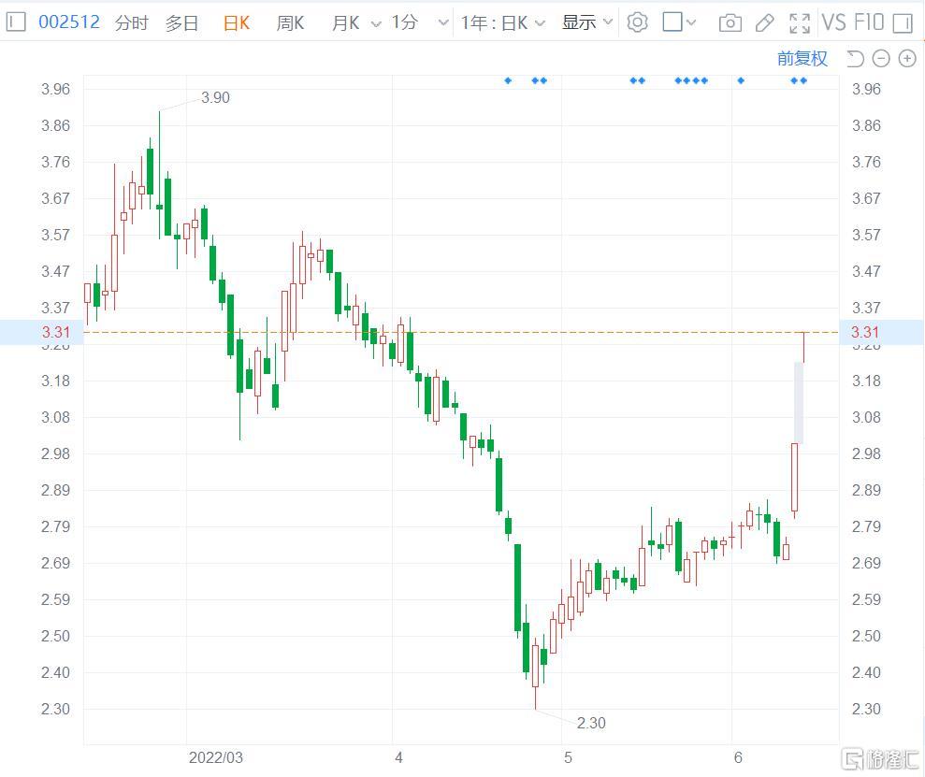This screenshot has height=777, width=925.
Task: Click the month 5 date axis label
Action: click(x=568, y=757)
